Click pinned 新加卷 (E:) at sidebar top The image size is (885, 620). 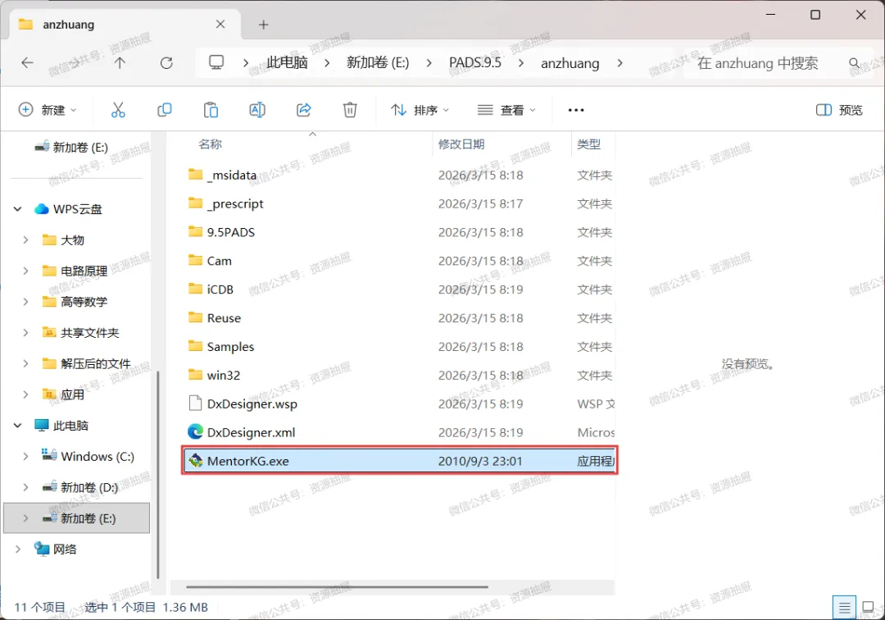coord(80,148)
